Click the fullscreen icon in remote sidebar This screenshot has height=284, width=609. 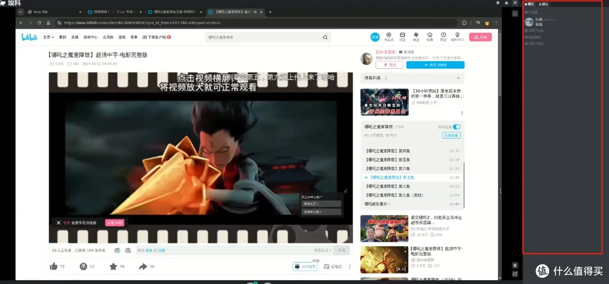click(515, 14)
